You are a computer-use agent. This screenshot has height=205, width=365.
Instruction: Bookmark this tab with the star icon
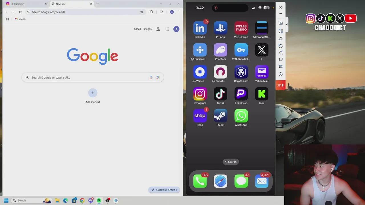tap(142, 12)
